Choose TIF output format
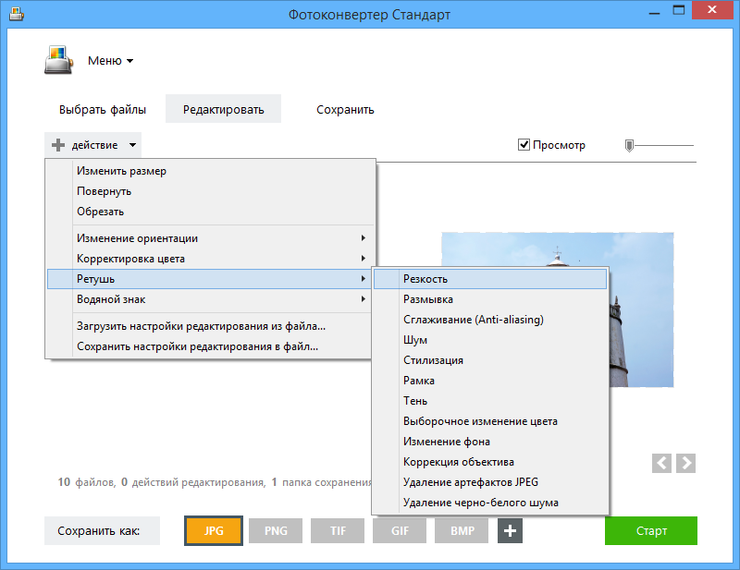Viewport: 740px width, 570px height. (338, 531)
